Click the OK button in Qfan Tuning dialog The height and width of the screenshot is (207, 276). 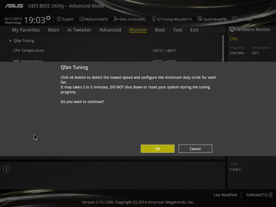tap(157, 149)
